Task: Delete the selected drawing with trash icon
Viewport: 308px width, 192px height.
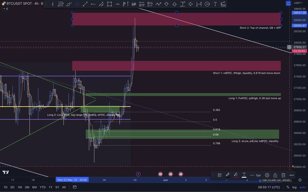Action: (x=283, y=175)
